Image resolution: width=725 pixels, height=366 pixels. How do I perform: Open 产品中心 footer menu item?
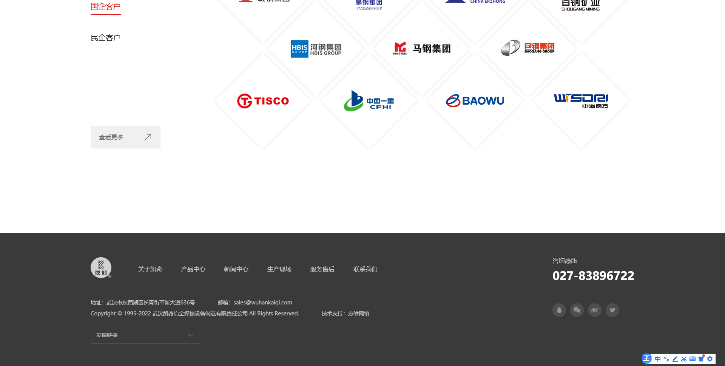[x=193, y=269]
